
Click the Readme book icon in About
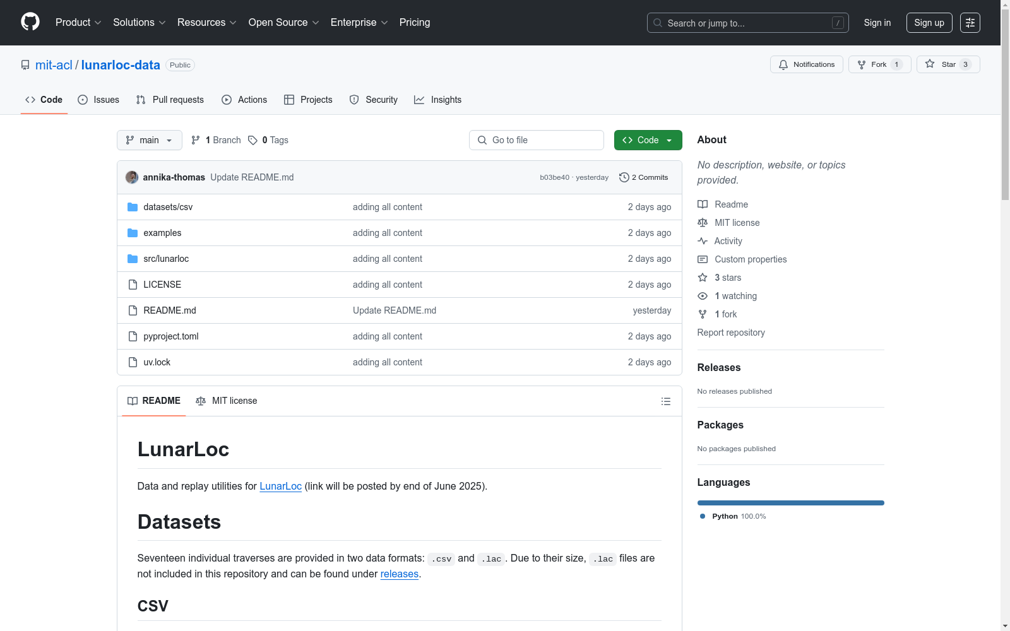pyautogui.click(x=703, y=204)
